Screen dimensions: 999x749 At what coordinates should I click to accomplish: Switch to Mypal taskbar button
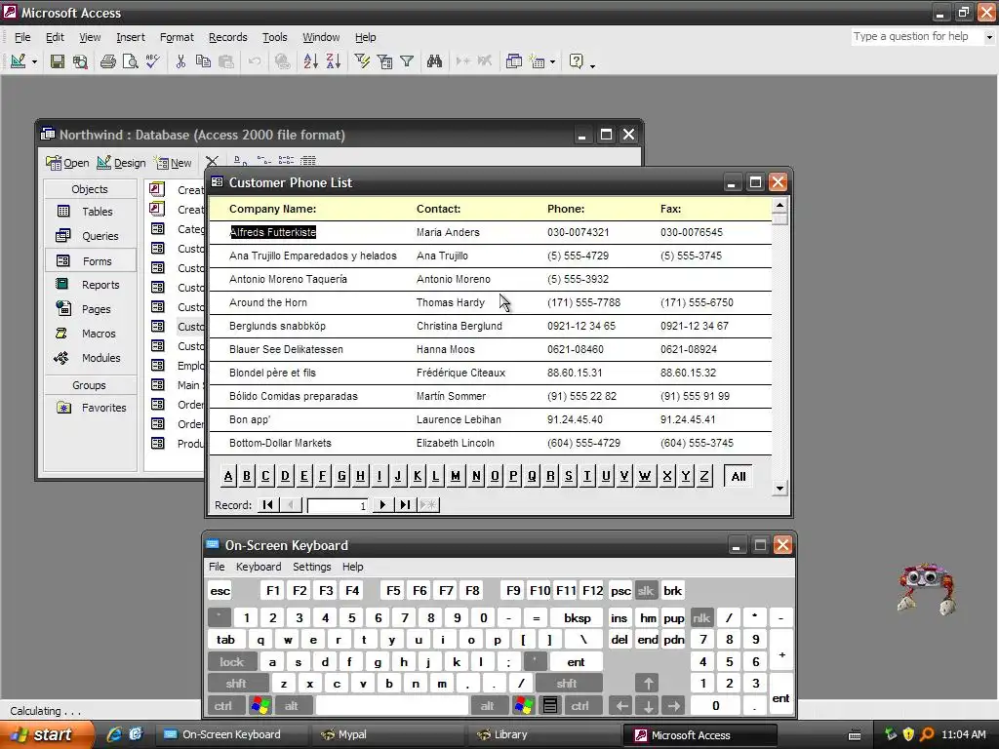coord(388,734)
